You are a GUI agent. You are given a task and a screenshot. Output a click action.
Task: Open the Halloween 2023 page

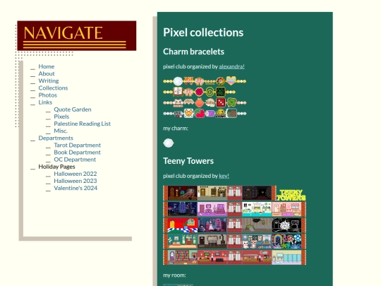(x=75, y=181)
